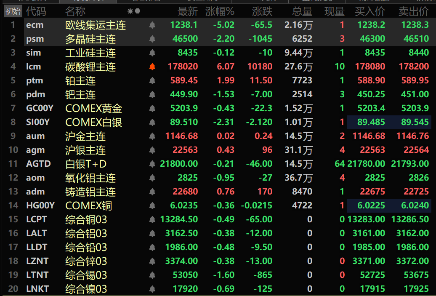Click the alert bell for 综合铝03
This screenshot has width=436, height=296.
[x=152, y=233]
